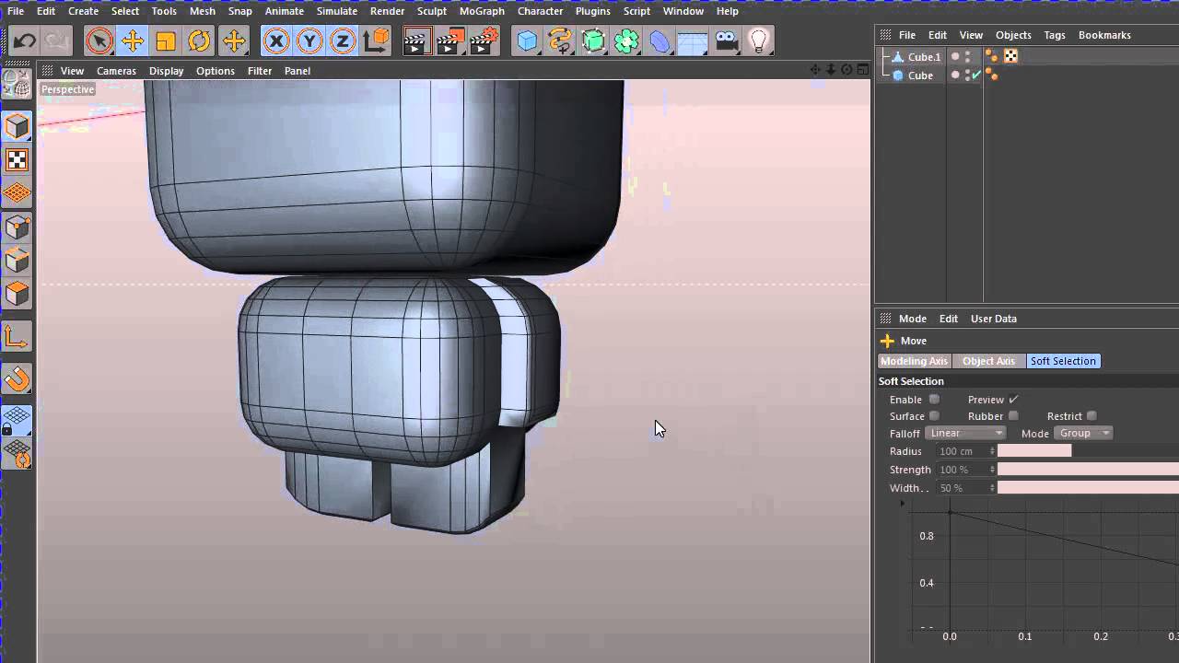Open the Attribute Manager Mode menu

[x=913, y=319]
